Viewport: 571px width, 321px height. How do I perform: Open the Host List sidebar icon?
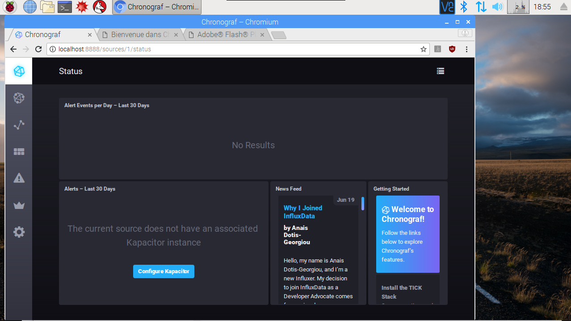point(19,98)
